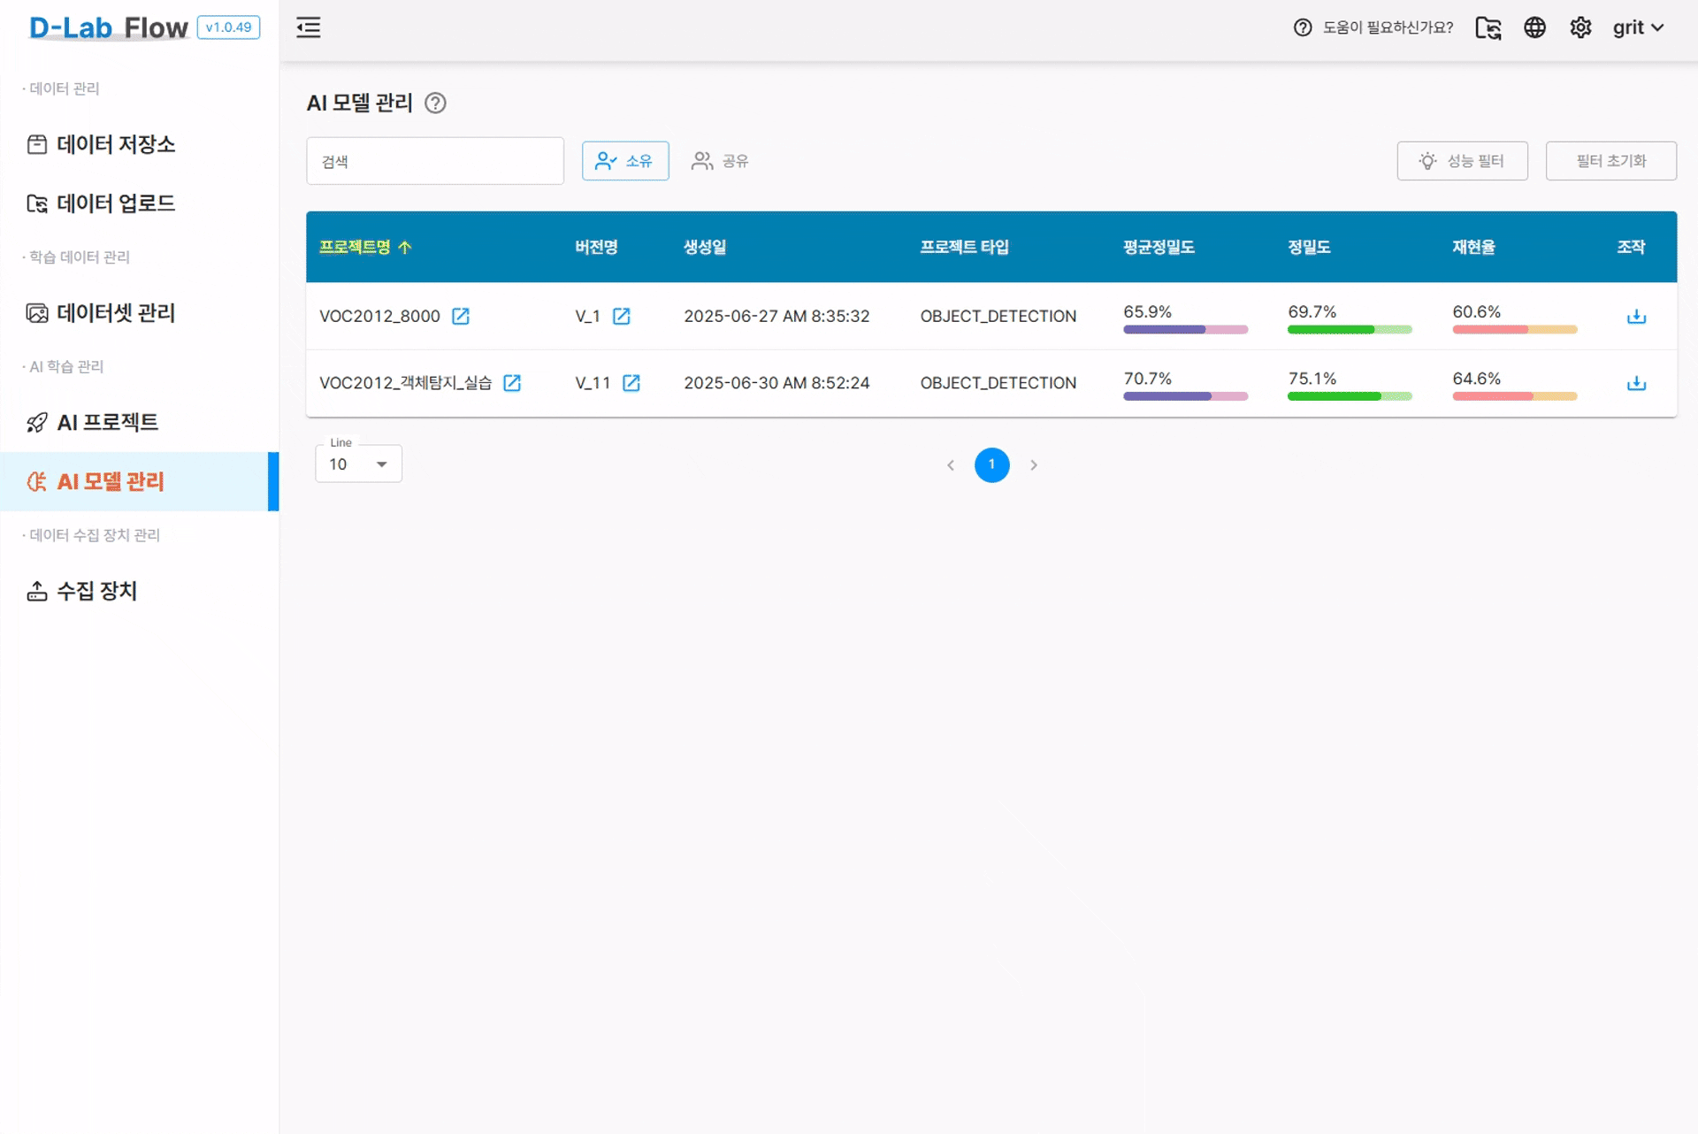Click the 65.9% 평균정밀도 progress bar

pyautogui.click(x=1185, y=330)
